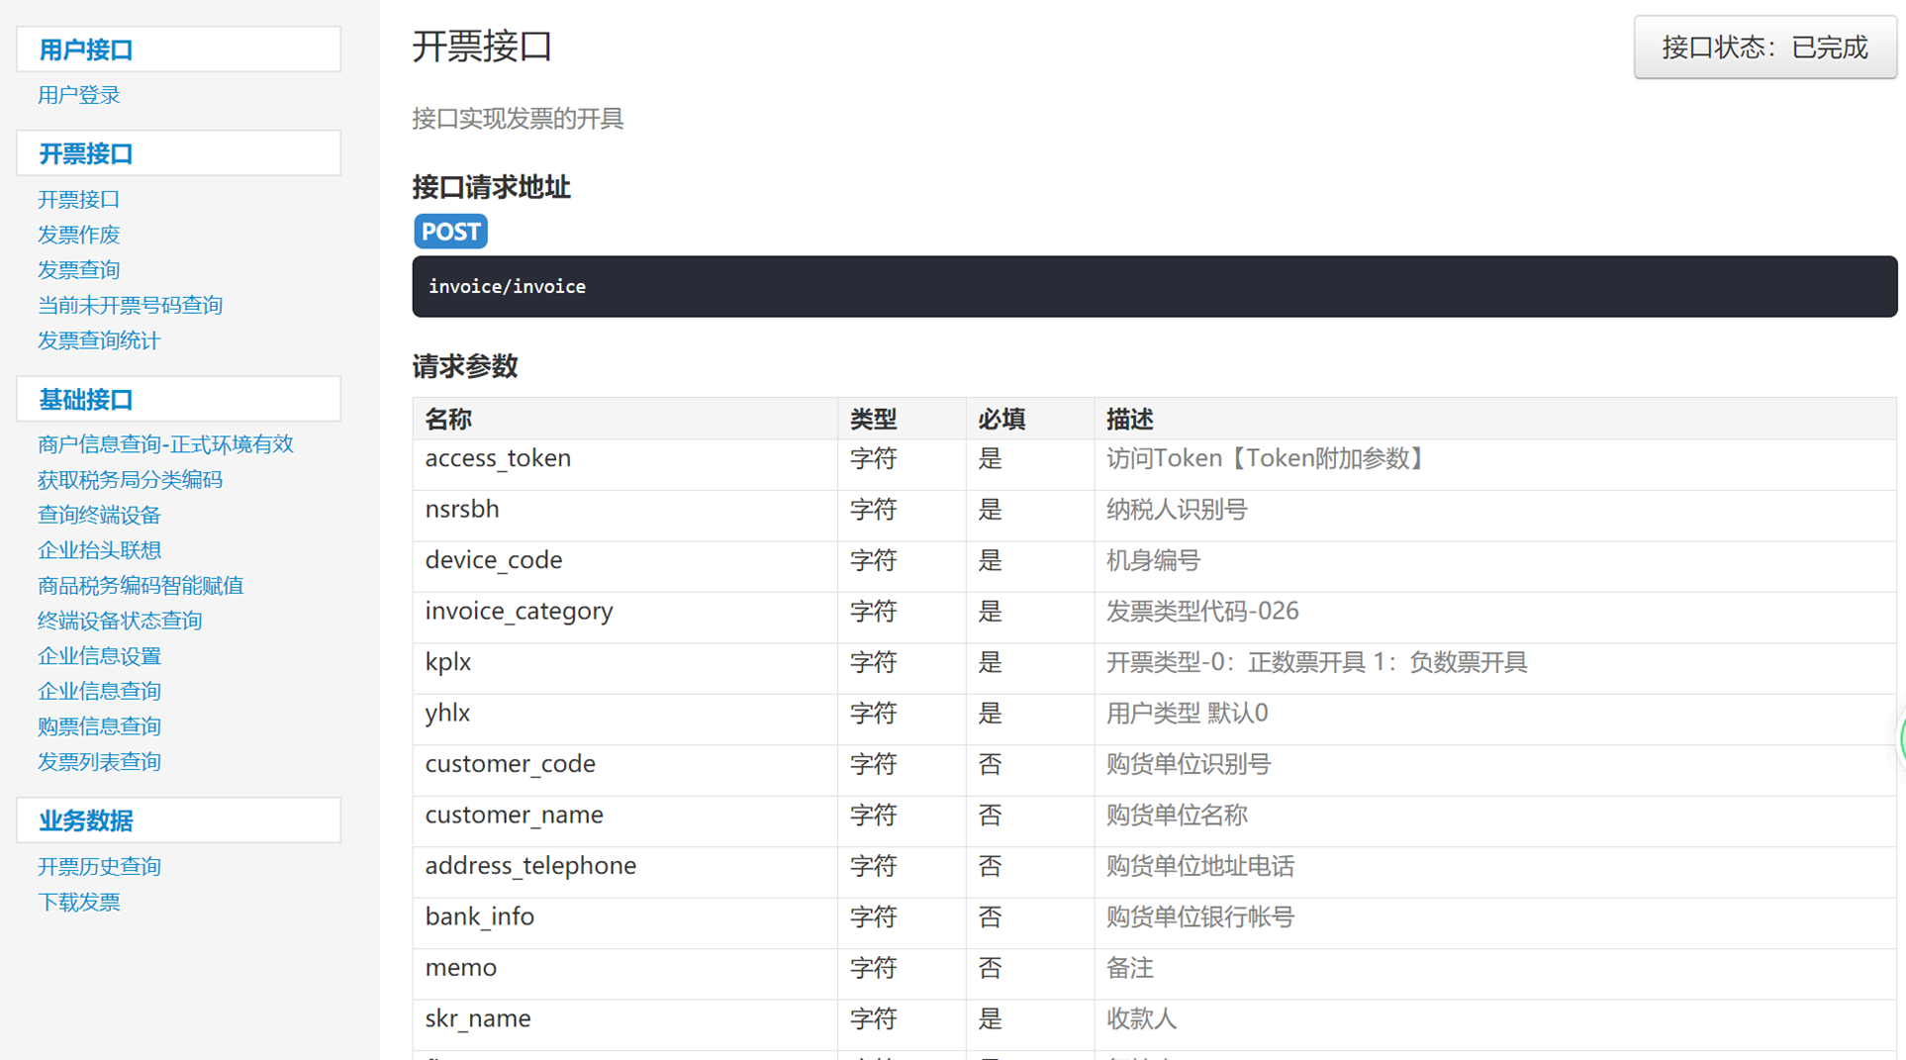This screenshot has height=1060, width=1906.
Task: Select 获取税务局分类编码 in sidebar
Action: coord(130,480)
